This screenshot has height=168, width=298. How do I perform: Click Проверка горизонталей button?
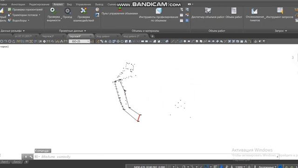25,9
